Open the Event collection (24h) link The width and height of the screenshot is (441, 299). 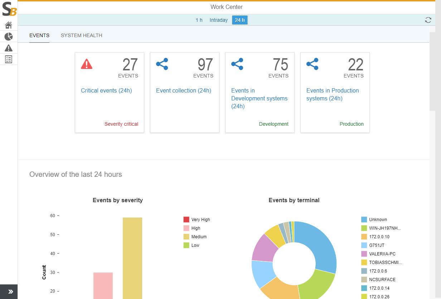tap(184, 91)
